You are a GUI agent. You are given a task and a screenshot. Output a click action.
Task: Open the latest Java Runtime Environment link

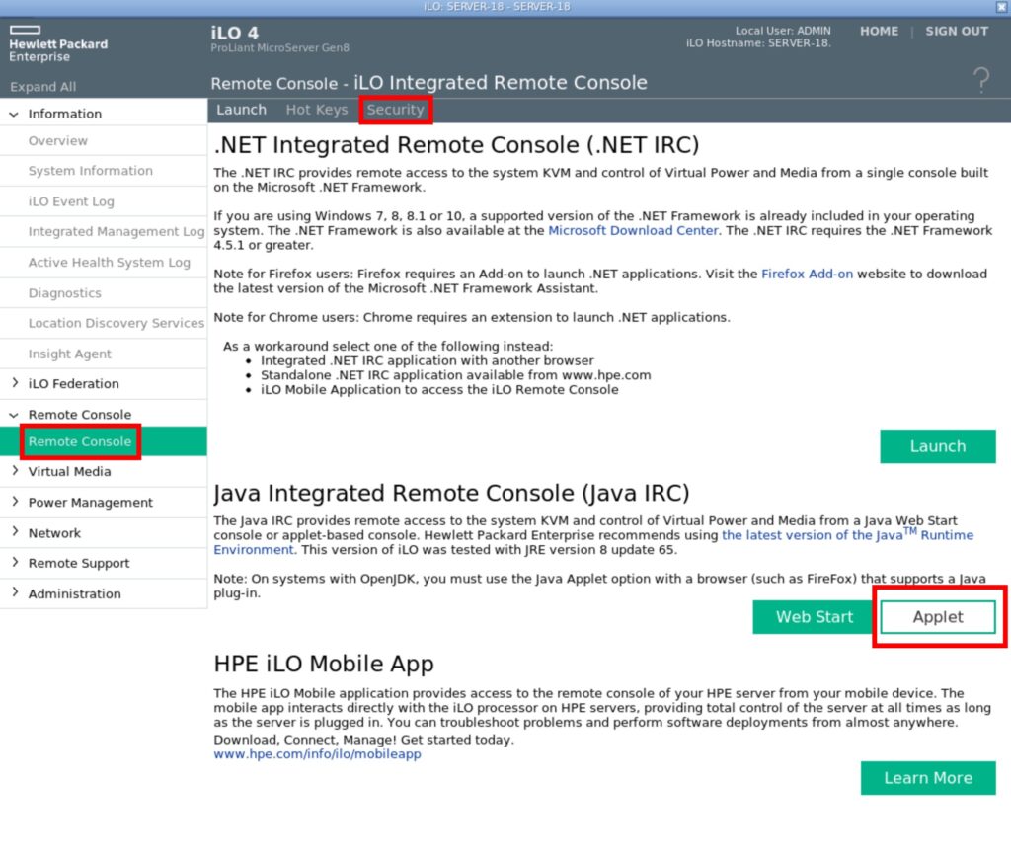pos(847,535)
